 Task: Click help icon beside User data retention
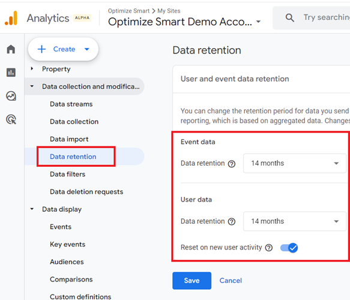tap(232, 222)
